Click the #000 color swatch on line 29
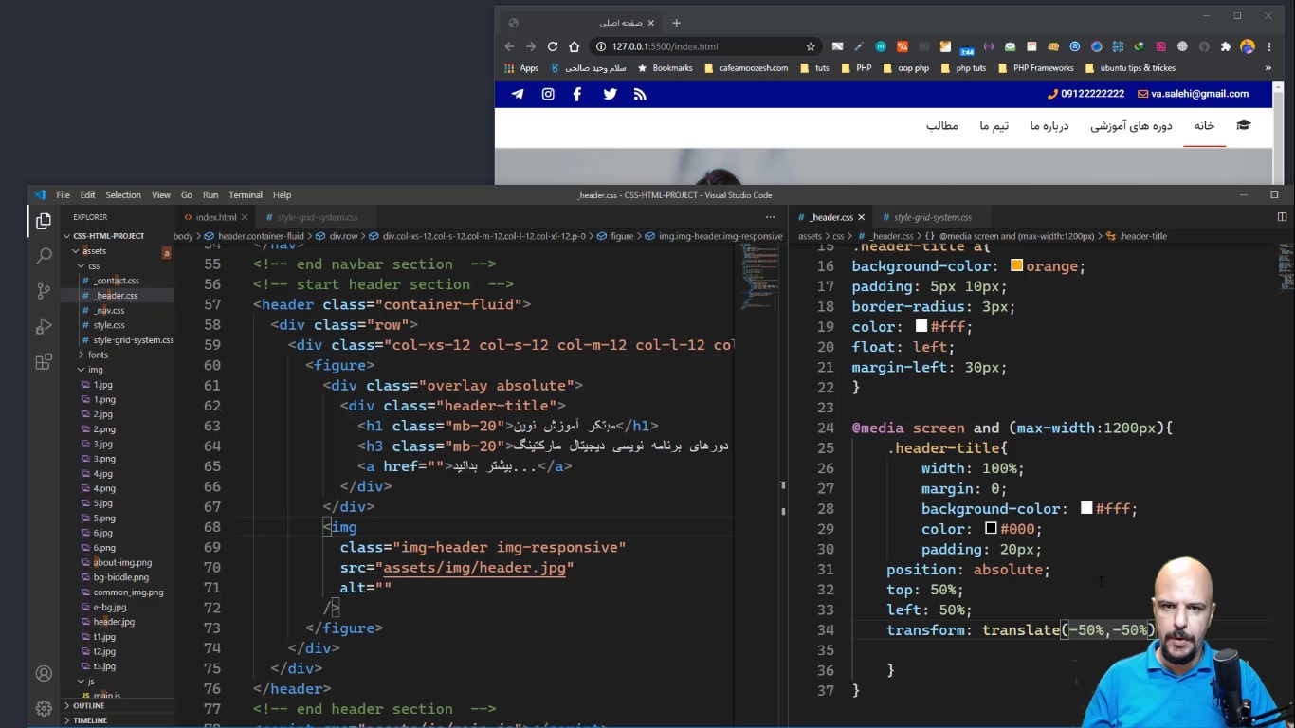 [991, 529]
